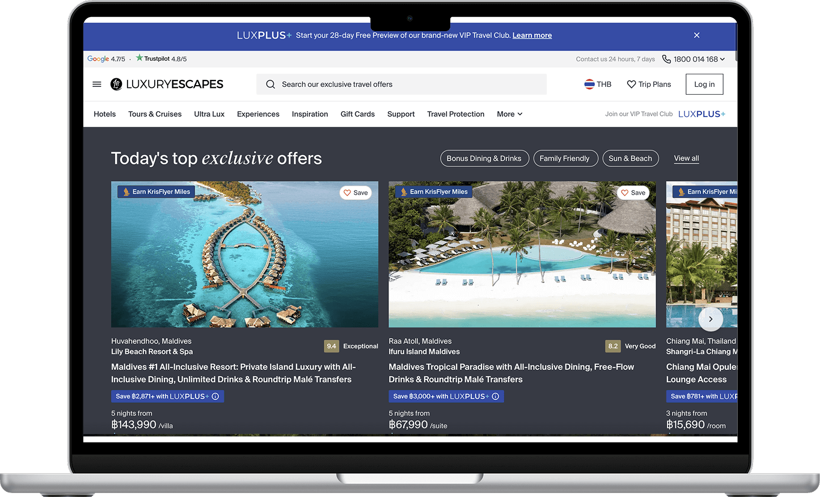Viewport: 820px width, 497px height.
Task: Open Maldives Tropical Paradise offer title
Action: tap(512, 373)
